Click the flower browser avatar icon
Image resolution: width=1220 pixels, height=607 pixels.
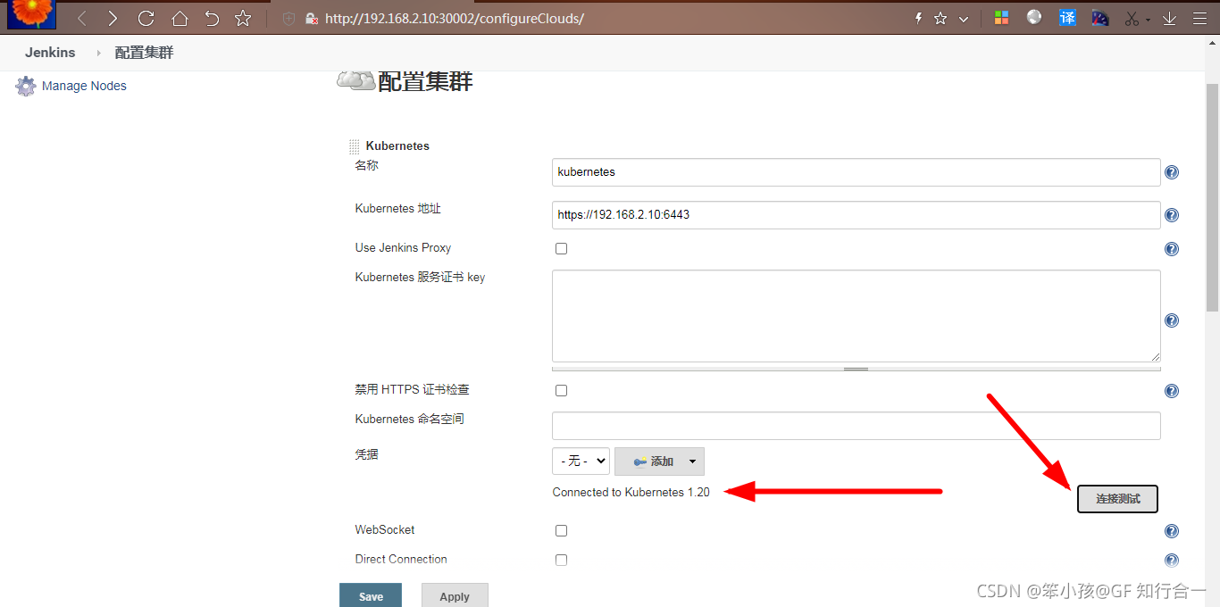tap(31, 14)
